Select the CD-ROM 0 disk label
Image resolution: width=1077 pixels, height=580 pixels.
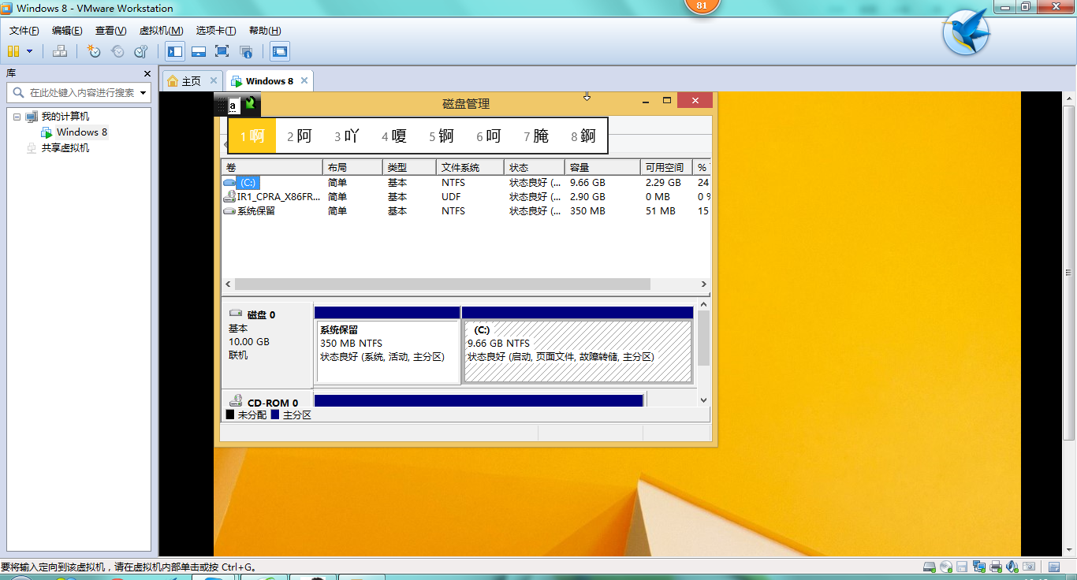click(x=267, y=400)
